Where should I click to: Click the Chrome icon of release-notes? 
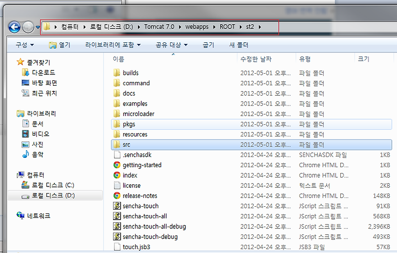click(117, 195)
